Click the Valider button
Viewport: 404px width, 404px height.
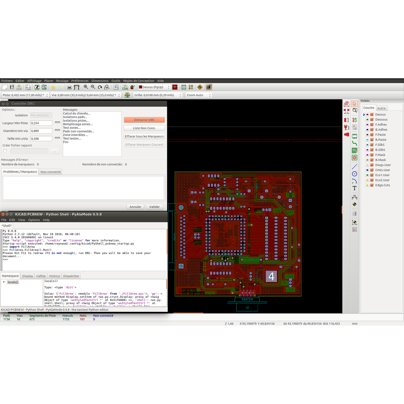click(154, 207)
